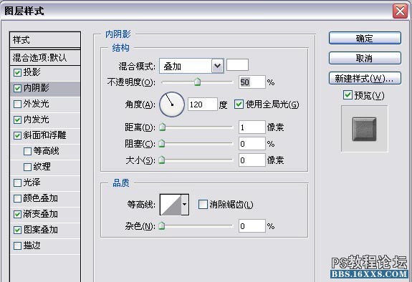Click the 角度 value field showing 120

203,104
